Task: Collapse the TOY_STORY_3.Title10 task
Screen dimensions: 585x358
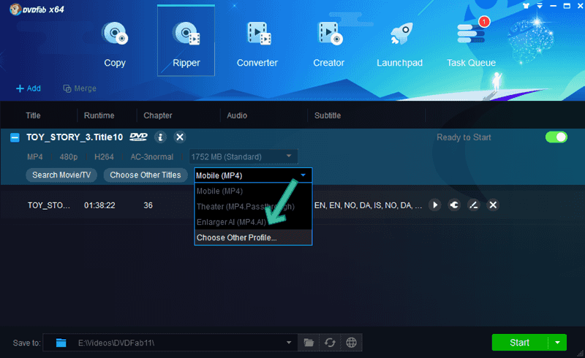Action: (x=15, y=137)
